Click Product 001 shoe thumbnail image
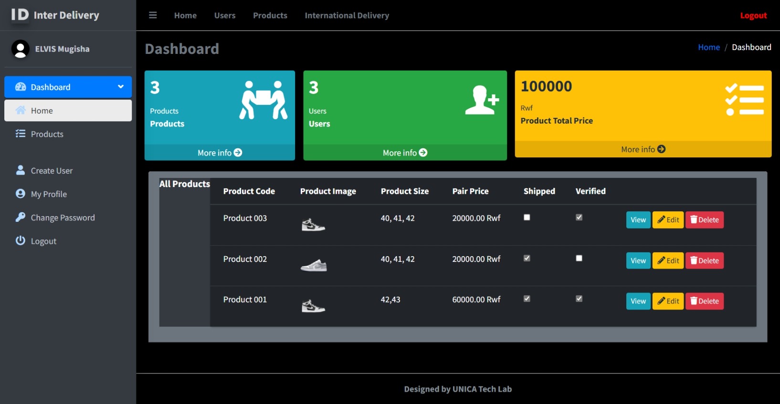Image resolution: width=780 pixels, height=404 pixels. [x=313, y=306]
